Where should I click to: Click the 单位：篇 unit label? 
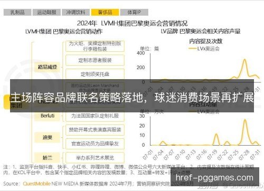(x=149, y=49)
